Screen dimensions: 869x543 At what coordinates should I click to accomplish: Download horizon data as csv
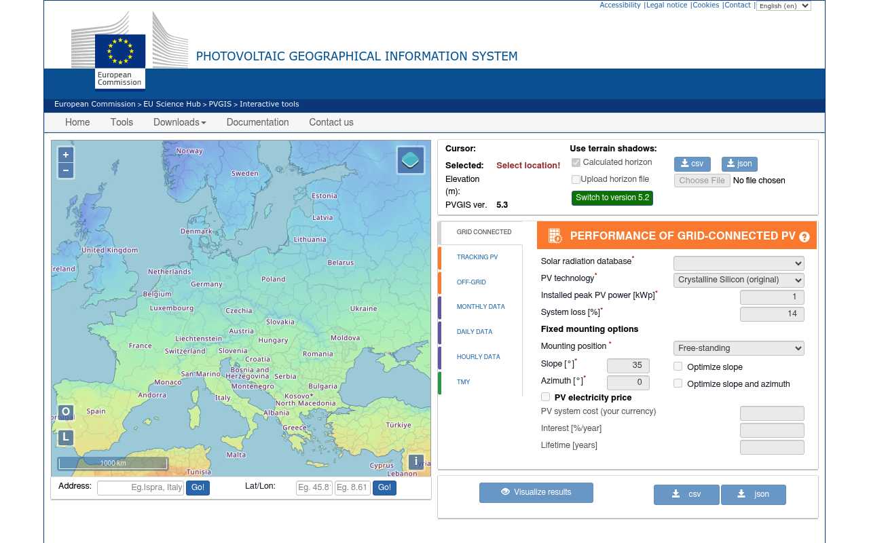[692, 164]
